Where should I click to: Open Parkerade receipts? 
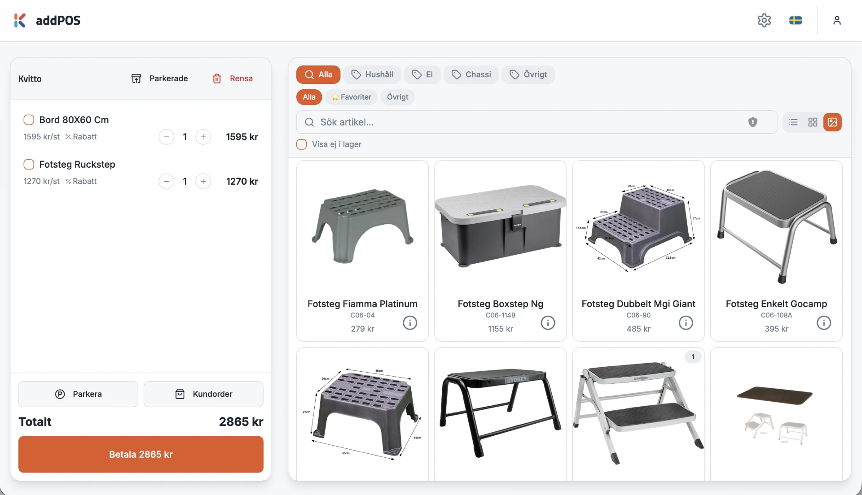pyautogui.click(x=160, y=78)
